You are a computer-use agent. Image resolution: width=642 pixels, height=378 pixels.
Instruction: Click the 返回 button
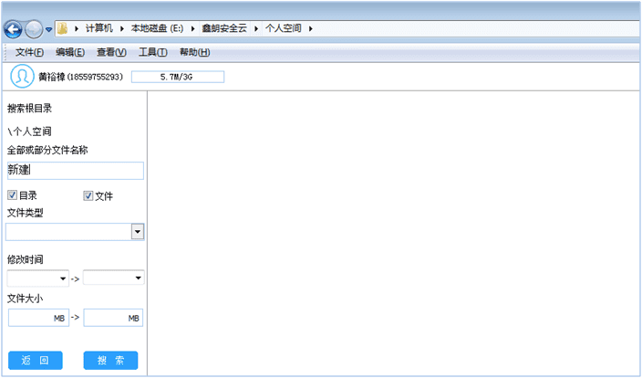coord(36,361)
